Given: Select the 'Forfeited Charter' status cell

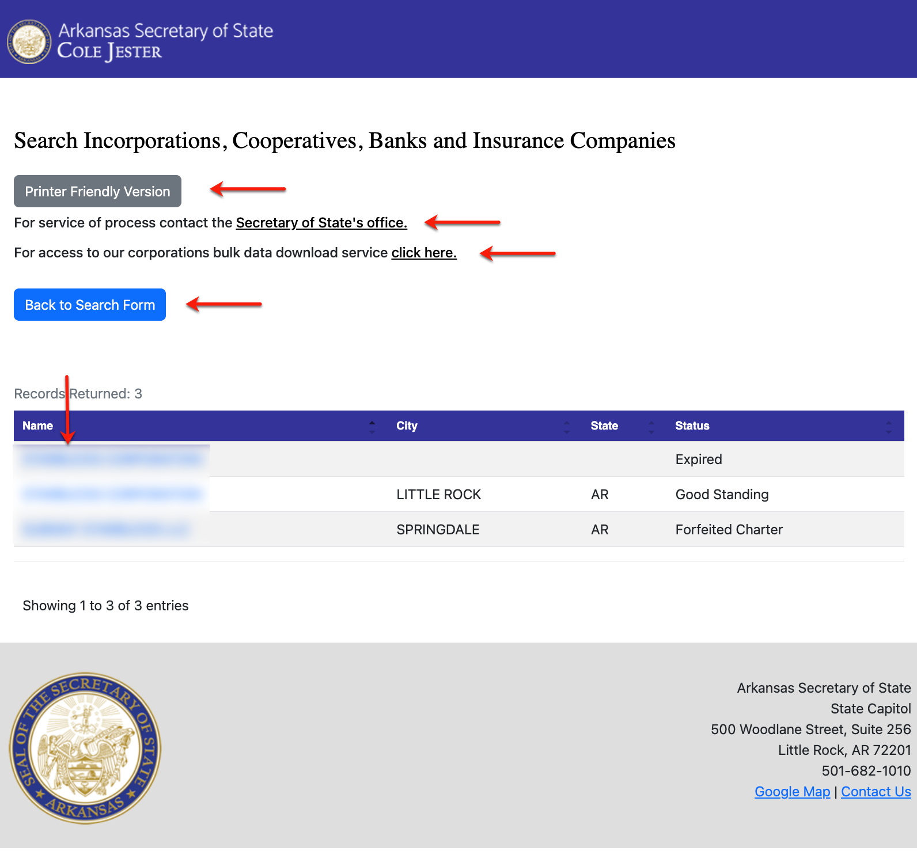Looking at the screenshot, I should pyautogui.click(x=729, y=529).
